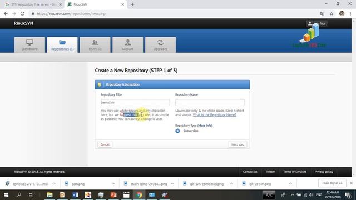Expand options for git-vs-svn.png download
356x200 pixels.
click(290, 183)
